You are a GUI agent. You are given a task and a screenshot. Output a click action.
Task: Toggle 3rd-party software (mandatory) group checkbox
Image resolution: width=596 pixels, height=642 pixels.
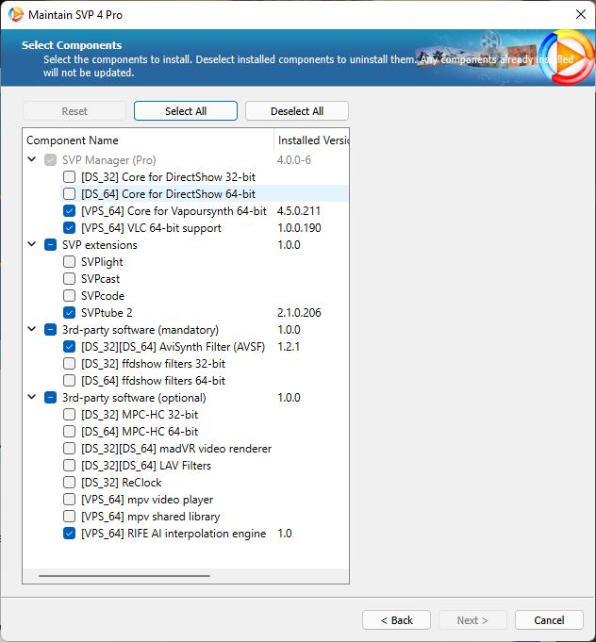pyautogui.click(x=50, y=330)
